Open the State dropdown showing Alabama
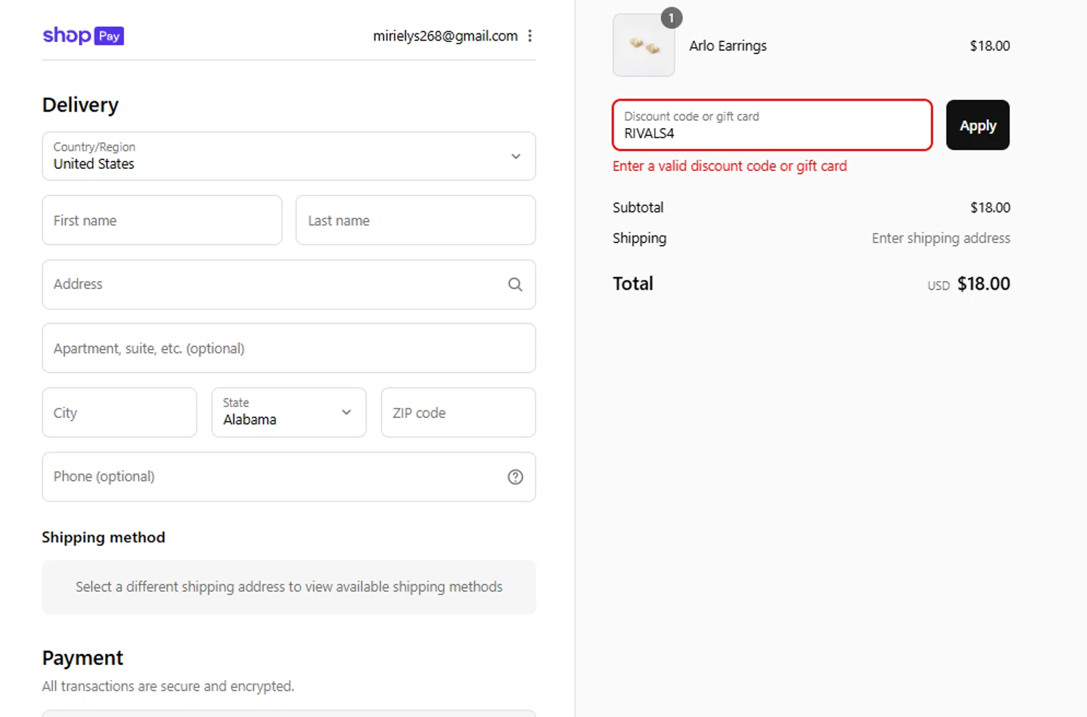 [x=288, y=413]
